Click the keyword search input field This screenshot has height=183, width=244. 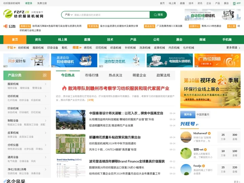click(x=111, y=15)
